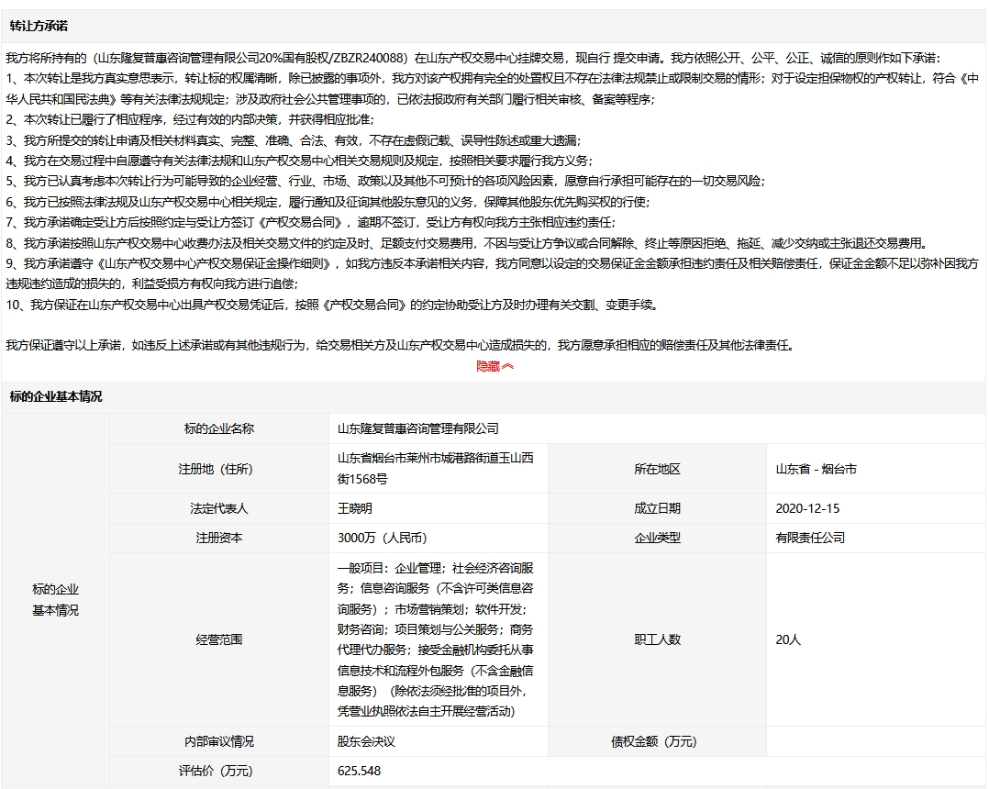Click the 法定代表人 label cell
Image resolution: width=989 pixels, height=789 pixels.
(219, 508)
